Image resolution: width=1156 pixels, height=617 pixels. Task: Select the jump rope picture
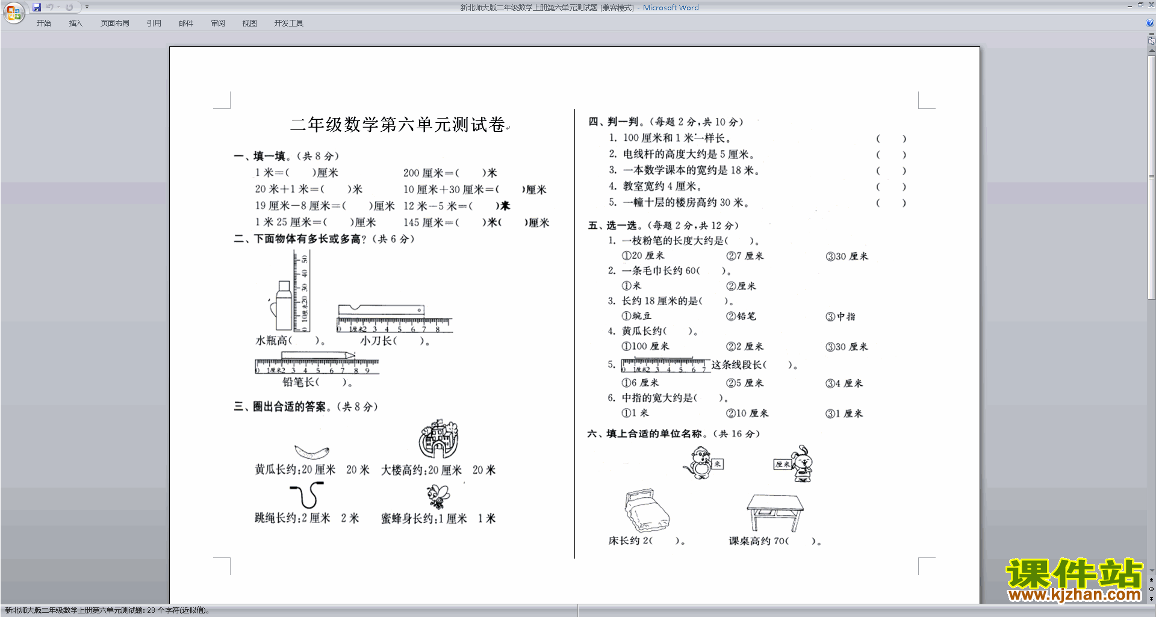click(307, 496)
